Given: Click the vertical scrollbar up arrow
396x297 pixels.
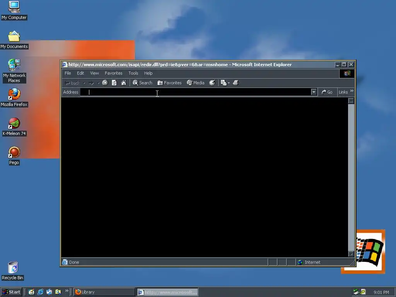Looking at the screenshot, I should 351,101.
